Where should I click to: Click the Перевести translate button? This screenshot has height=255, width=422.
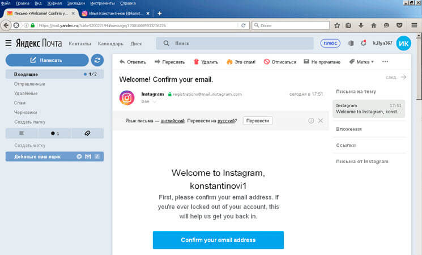(258, 121)
